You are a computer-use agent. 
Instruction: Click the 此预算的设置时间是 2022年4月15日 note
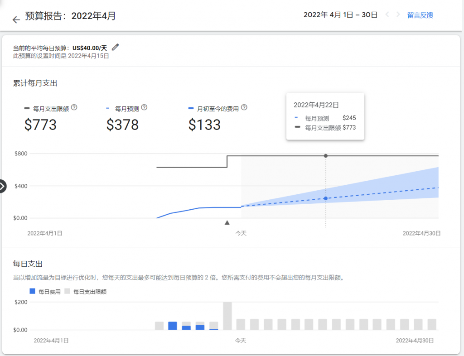(x=61, y=56)
